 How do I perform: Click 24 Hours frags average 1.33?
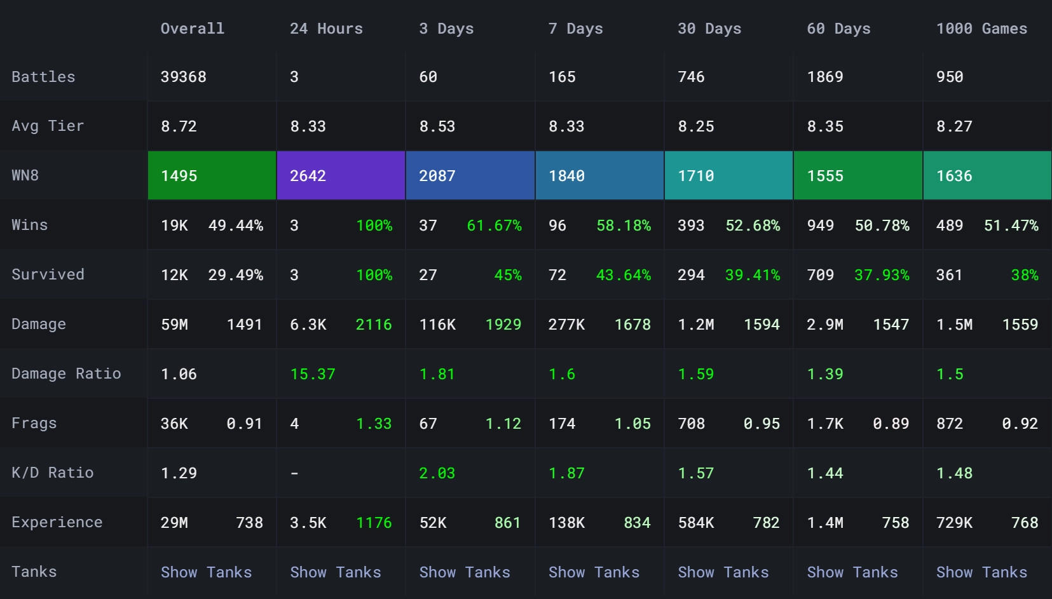[x=374, y=424]
